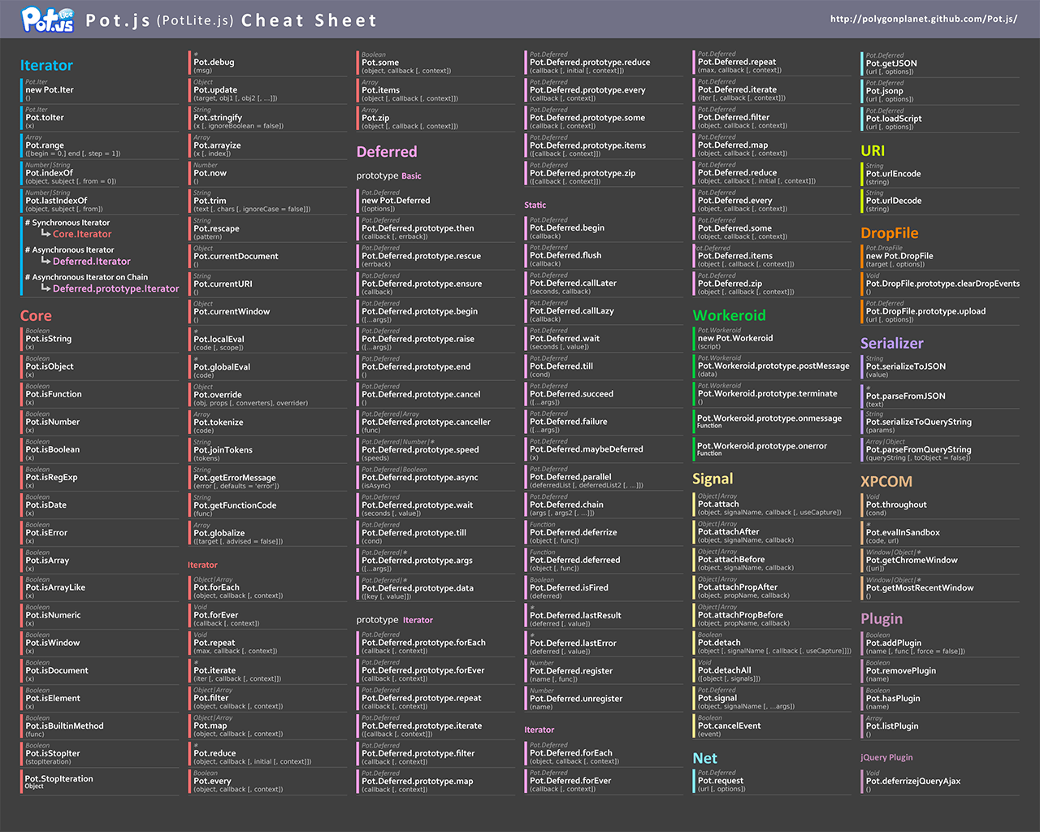
Task: Select the new Pot.Workeroid constructor entry
Action: 773,338
